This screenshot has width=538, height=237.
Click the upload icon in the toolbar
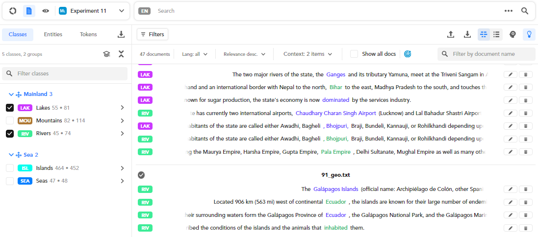tap(451, 34)
